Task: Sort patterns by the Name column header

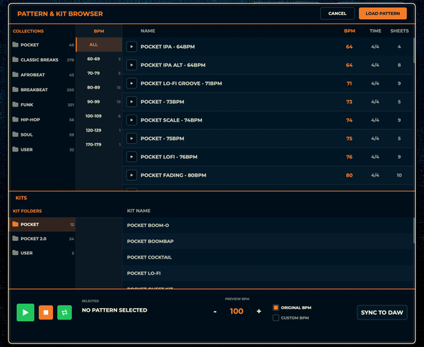Action: click(x=148, y=31)
